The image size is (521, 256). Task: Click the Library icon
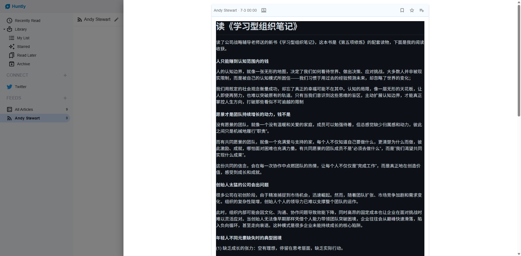(x=10, y=29)
